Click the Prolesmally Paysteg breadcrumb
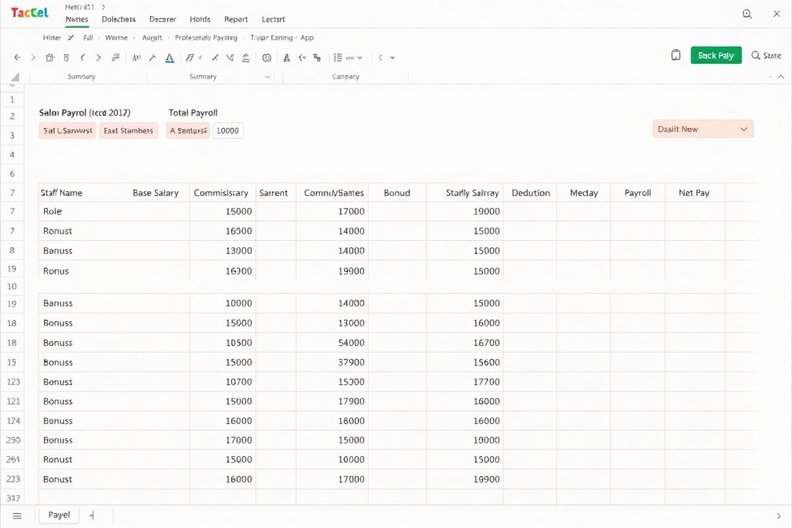 (x=206, y=38)
